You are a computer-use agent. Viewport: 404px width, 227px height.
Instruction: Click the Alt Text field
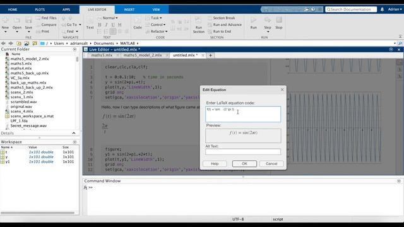[243, 152]
